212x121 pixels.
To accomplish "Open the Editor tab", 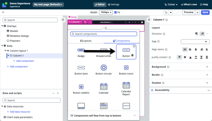I will [100, 4].
